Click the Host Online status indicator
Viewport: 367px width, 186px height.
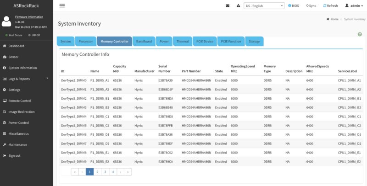(14, 35)
